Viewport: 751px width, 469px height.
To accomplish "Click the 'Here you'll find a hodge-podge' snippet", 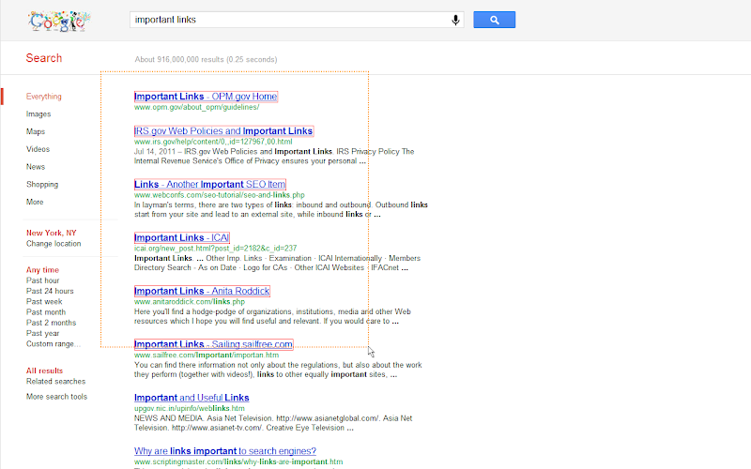I will click(272, 316).
